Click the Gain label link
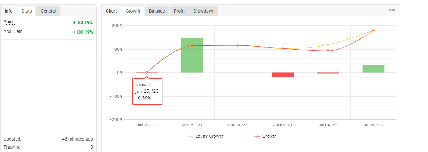Screen dimensions: 428x152 [x=9, y=22]
